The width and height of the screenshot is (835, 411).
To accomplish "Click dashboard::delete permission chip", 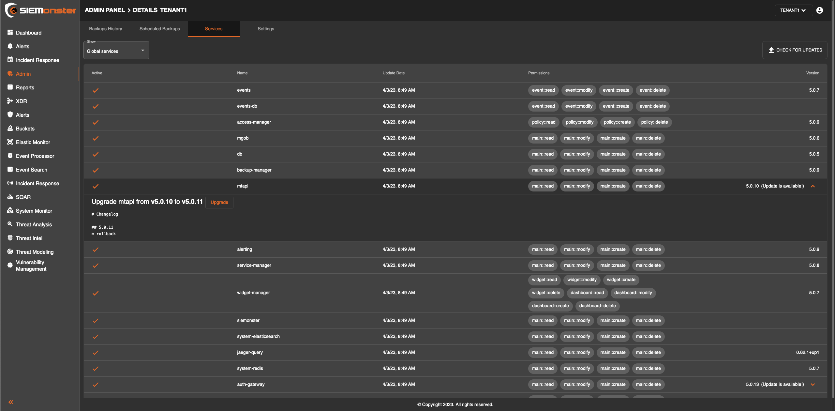I will point(598,306).
